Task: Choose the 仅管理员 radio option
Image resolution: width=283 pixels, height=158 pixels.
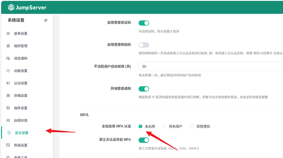Action: (192, 126)
